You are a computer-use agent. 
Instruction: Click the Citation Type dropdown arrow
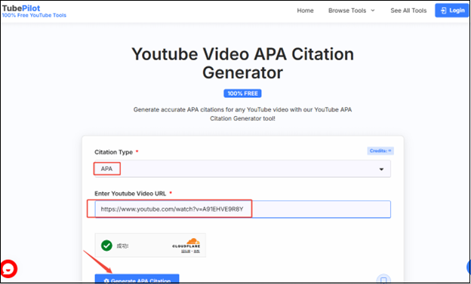click(381, 169)
